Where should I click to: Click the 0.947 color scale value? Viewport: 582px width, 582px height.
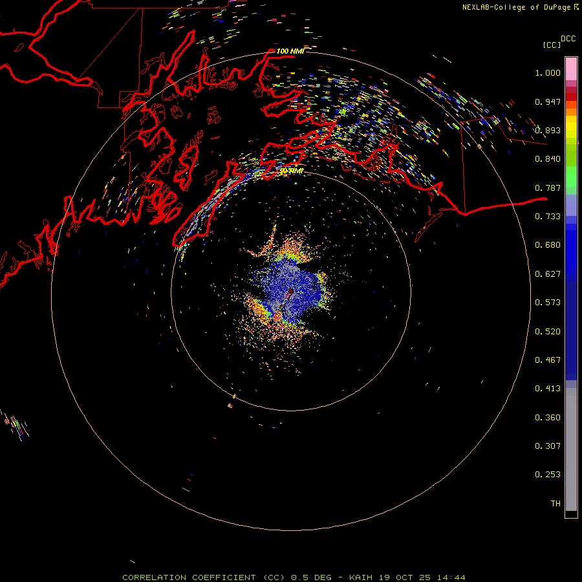[548, 102]
